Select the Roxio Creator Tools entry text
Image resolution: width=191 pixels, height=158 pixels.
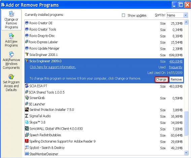tap(43, 29)
